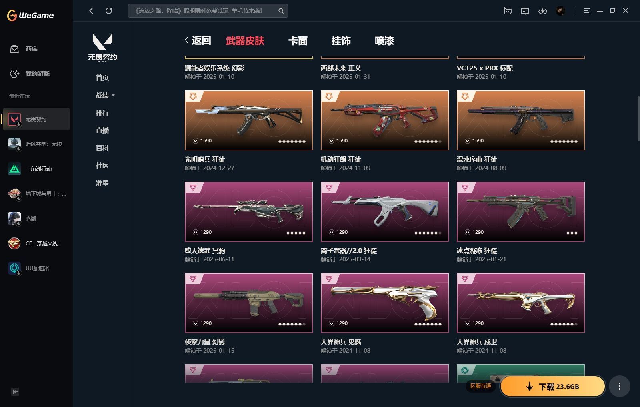The image size is (640, 407).
Task: Click the search magnifier icon
Action: 281,11
